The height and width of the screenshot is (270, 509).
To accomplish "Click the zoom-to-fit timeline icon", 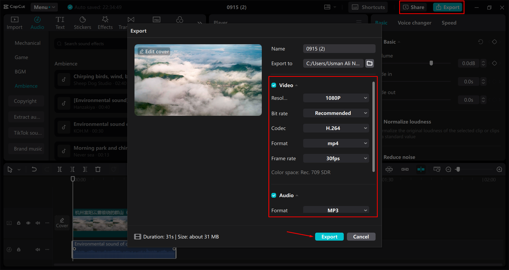I will 437,169.
